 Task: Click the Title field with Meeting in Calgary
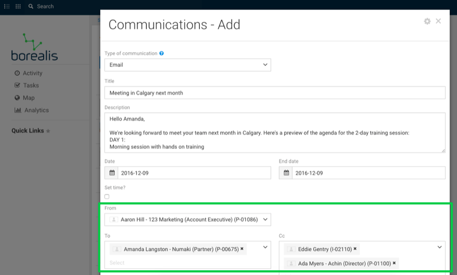[x=275, y=93]
